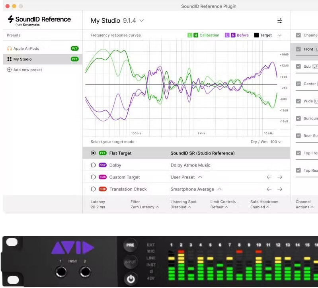Select the Dolby radio button

[x=93, y=165]
